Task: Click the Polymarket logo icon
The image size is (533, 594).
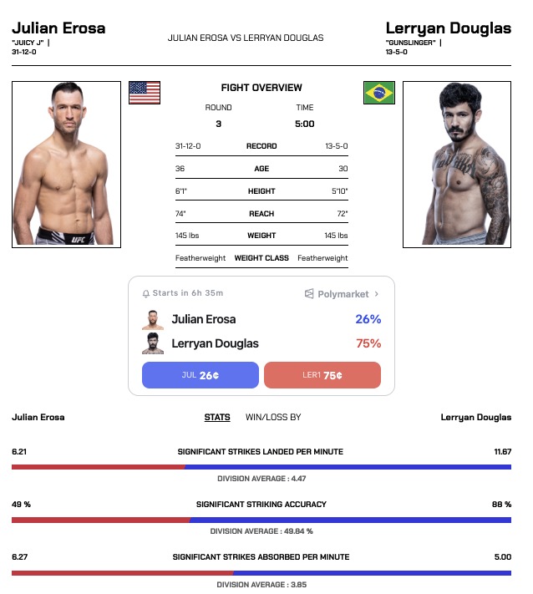Action: 309,294
